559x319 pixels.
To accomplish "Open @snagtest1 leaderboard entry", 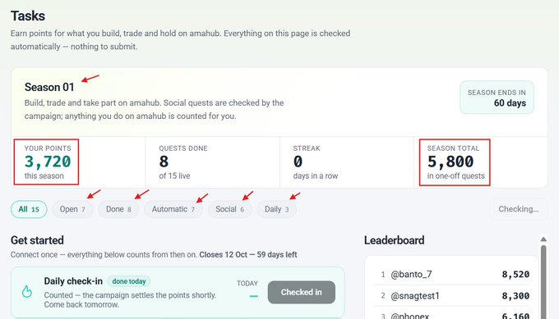I will [x=451, y=295].
